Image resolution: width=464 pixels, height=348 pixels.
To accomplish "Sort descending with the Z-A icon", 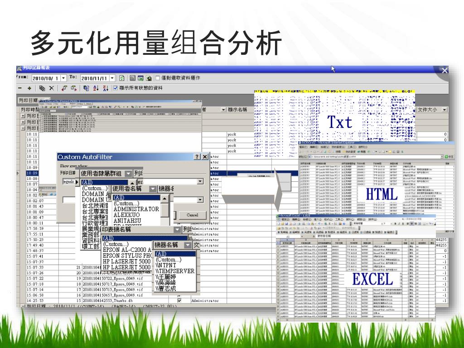I will (106, 88).
